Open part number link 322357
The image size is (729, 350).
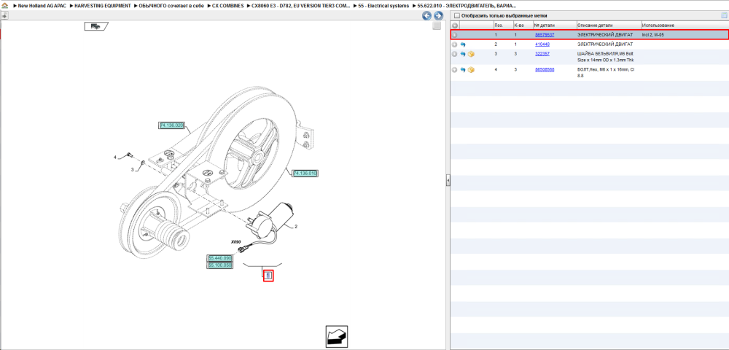542,54
